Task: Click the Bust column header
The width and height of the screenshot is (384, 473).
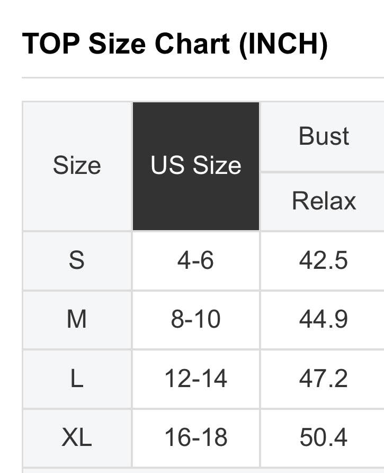Action: [324, 136]
